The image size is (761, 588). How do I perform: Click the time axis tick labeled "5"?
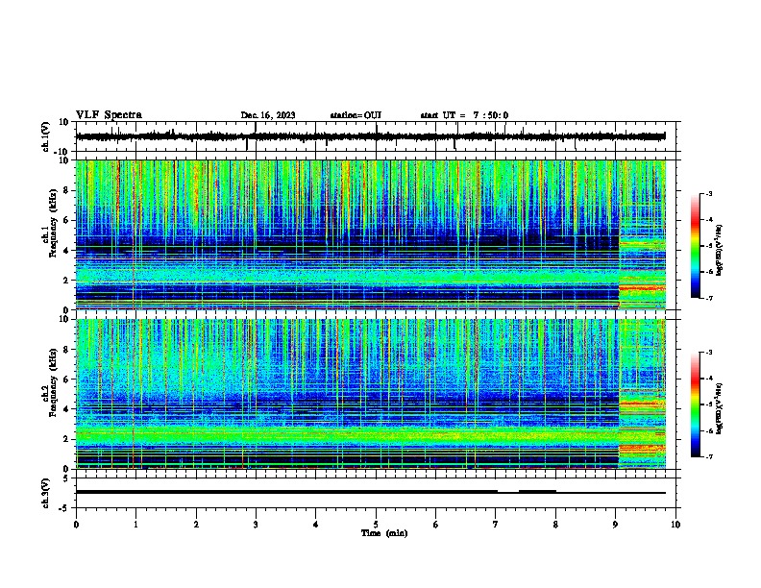click(376, 525)
